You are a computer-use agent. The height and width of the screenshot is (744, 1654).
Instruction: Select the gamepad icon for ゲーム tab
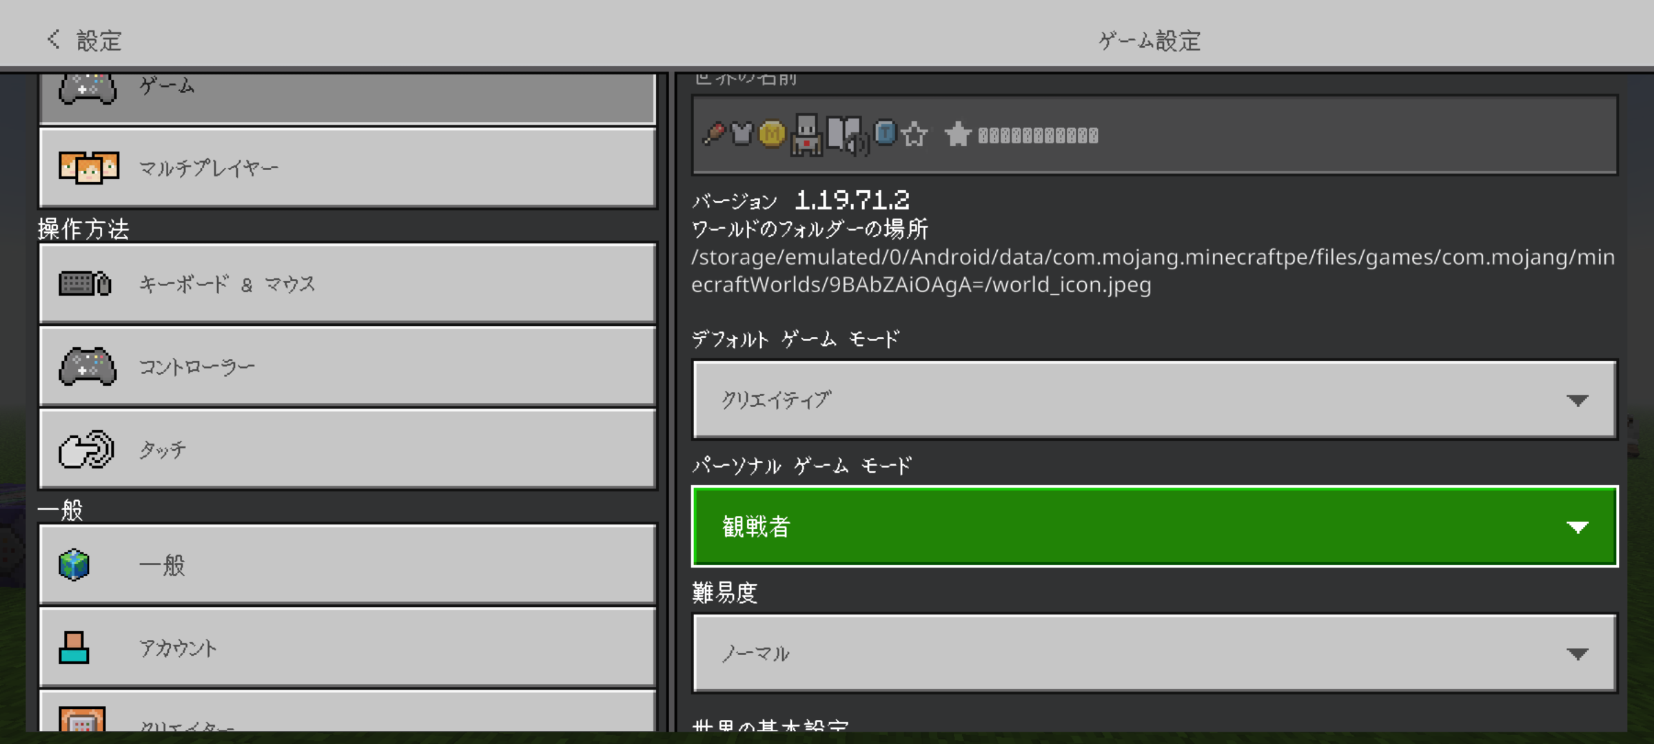pos(88,89)
